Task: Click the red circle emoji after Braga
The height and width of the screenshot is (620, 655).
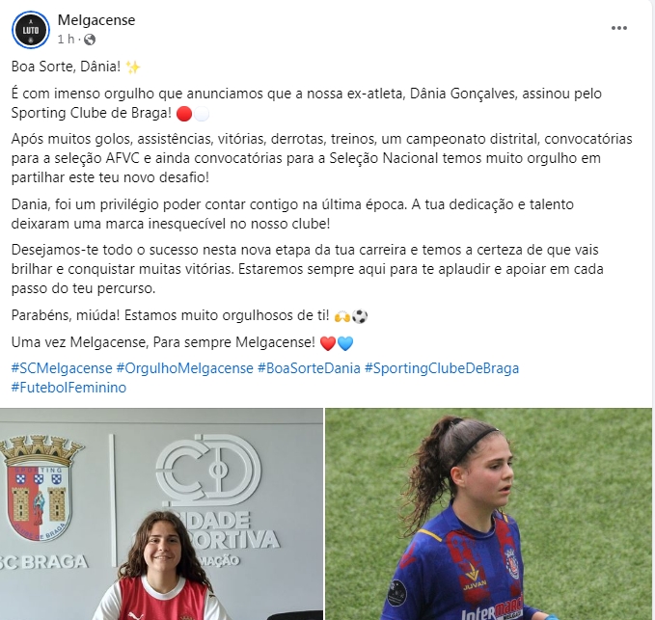Action: pos(184,114)
